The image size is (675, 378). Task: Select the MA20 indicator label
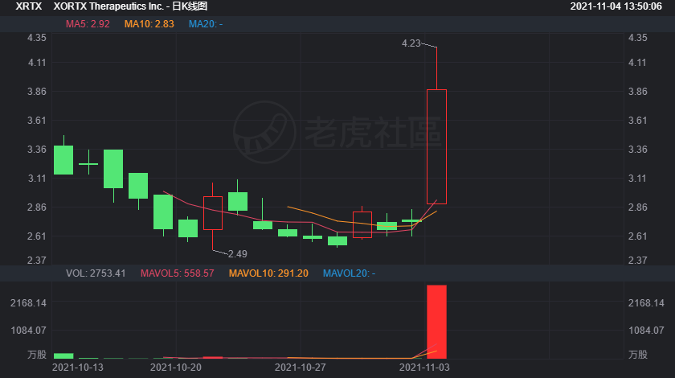click(206, 24)
